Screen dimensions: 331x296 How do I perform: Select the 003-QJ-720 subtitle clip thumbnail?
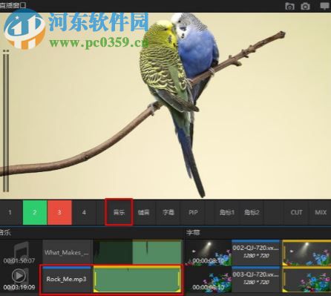coord(209,279)
